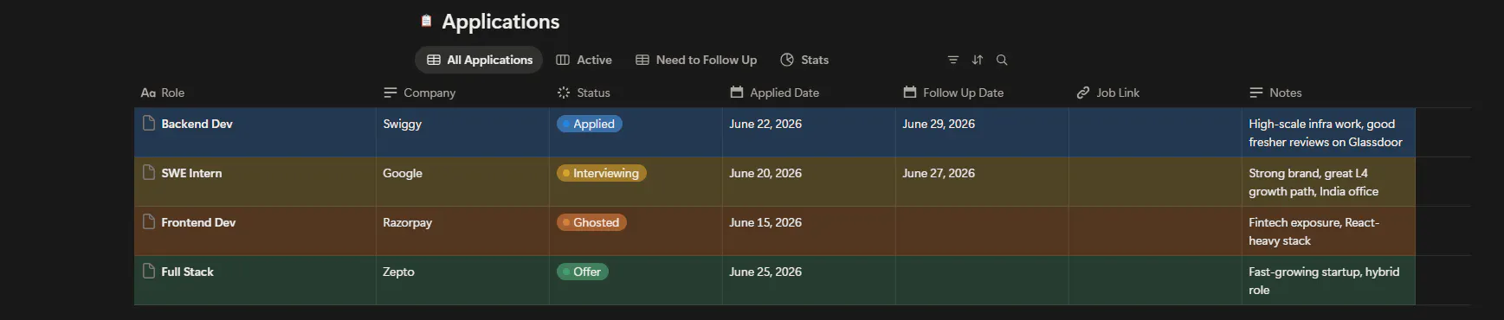Open the Need to Follow Up tab
Screen dimensions: 1504x320
[x=696, y=60]
